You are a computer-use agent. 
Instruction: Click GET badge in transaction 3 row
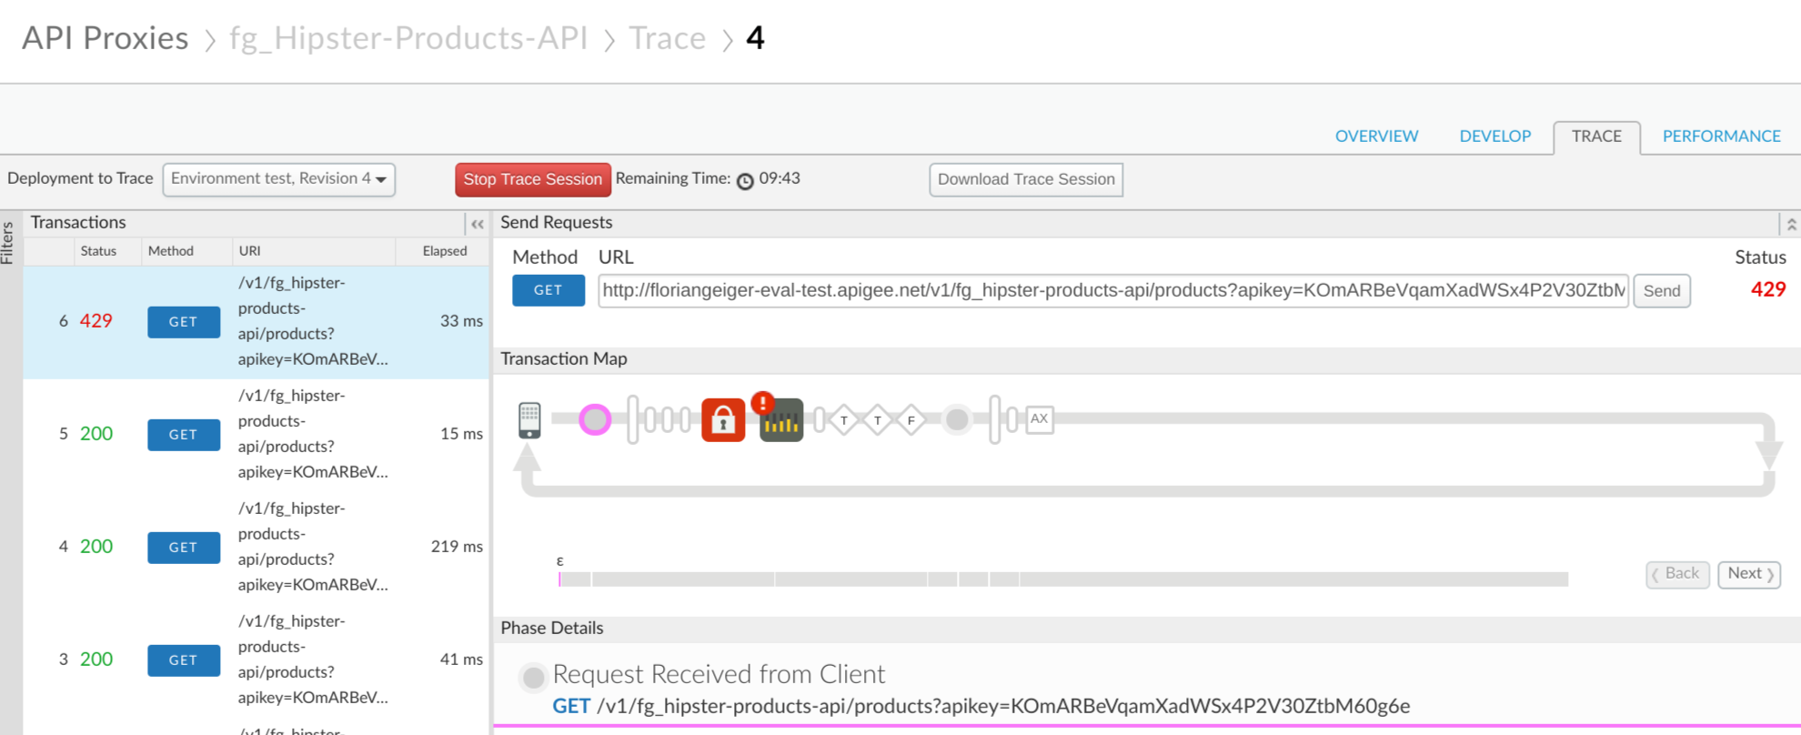(x=184, y=660)
